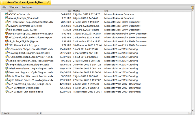This screenshot has width=195, height=115.
Task: Click icon of UP_Probe_ATT_REX (1).pptx
Action: [x=6, y=41]
